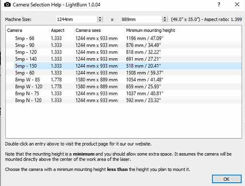Image resolution: width=245 pixels, height=186 pixels.
Task: Click the 1508 mm / 59.37" height value
Action: (x=145, y=73)
